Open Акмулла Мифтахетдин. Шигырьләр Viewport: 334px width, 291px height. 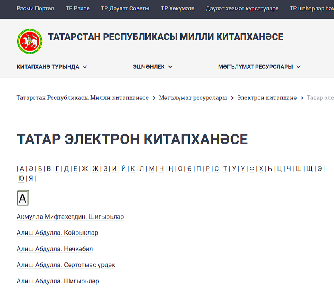coord(70,217)
